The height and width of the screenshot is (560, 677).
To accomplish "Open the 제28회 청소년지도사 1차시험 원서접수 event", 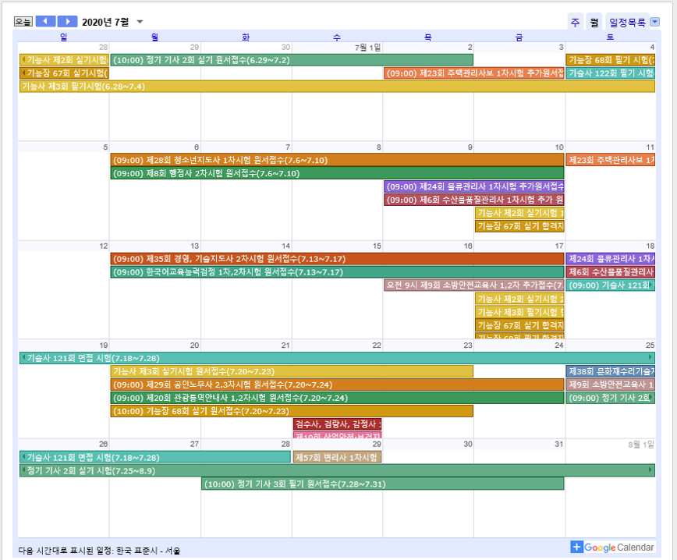I will (337, 160).
